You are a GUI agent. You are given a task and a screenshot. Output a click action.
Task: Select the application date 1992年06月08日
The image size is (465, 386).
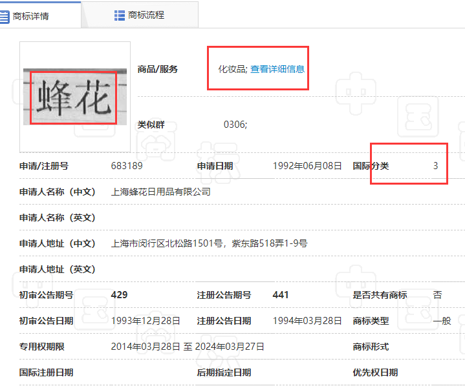pyautogui.click(x=307, y=166)
